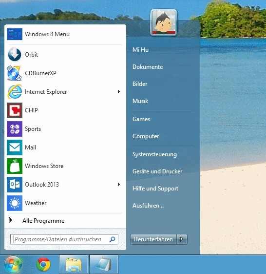Click Ausführen... entry
The image size is (266, 274).
(x=148, y=206)
